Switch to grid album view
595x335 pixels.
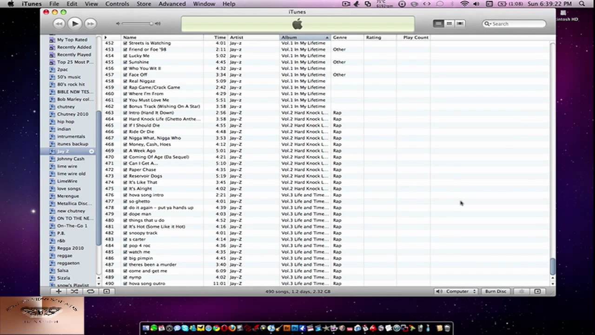point(449,23)
